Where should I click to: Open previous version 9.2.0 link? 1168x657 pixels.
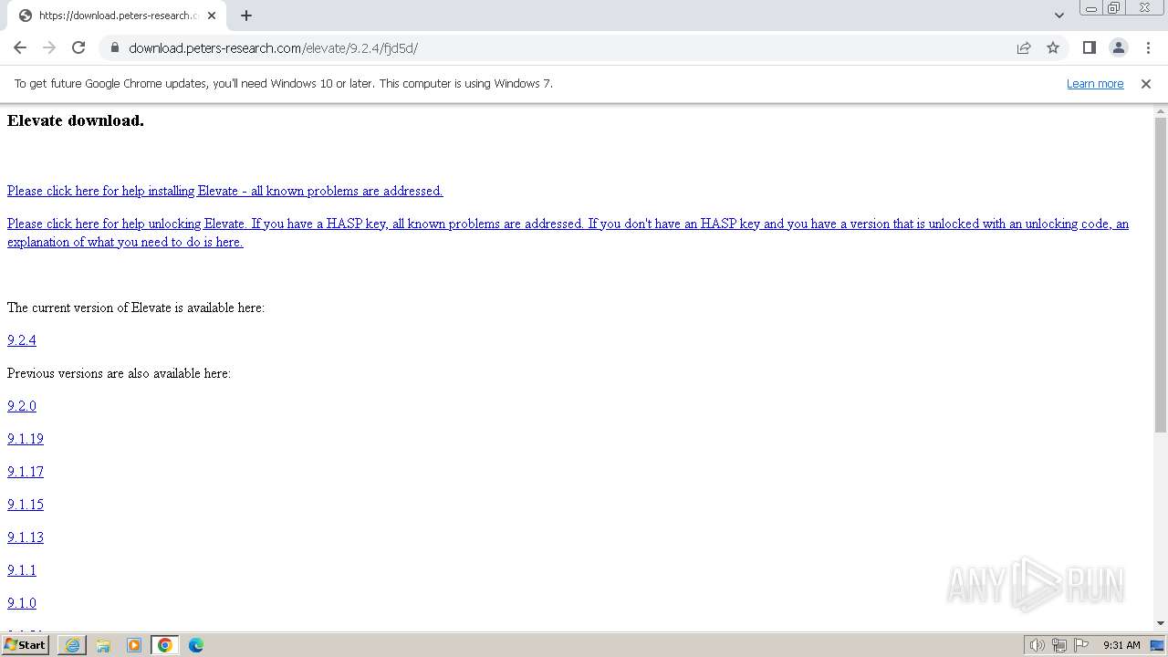coord(22,406)
